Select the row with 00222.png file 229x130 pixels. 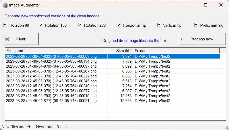[51, 76]
